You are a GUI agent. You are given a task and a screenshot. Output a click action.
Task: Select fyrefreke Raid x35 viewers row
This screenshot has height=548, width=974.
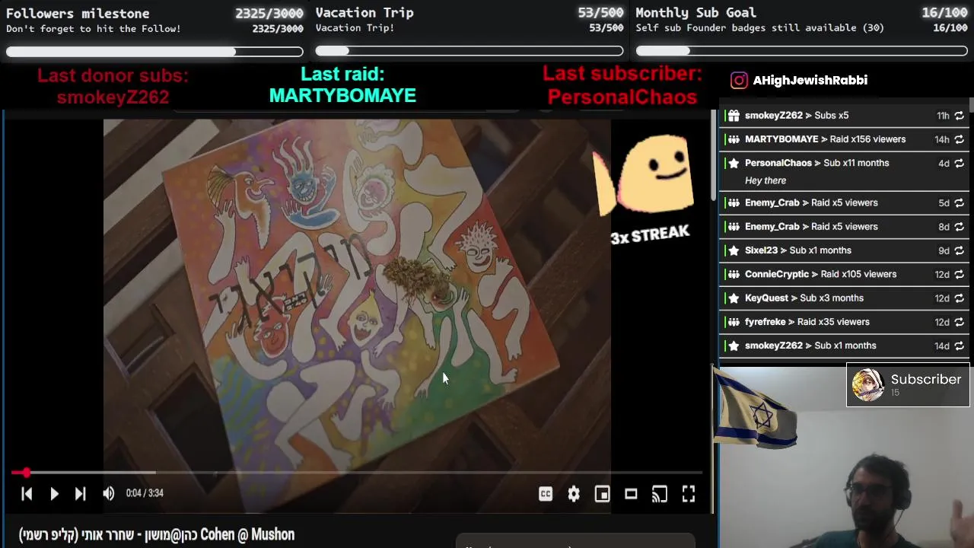tap(842, 322)
